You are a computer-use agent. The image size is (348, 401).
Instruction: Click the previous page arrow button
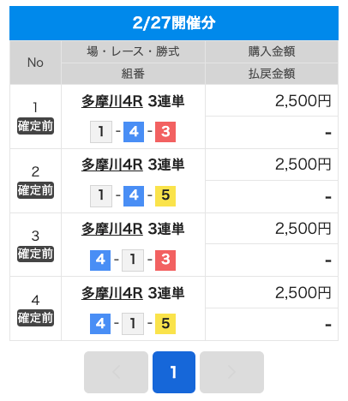[116, 372]
